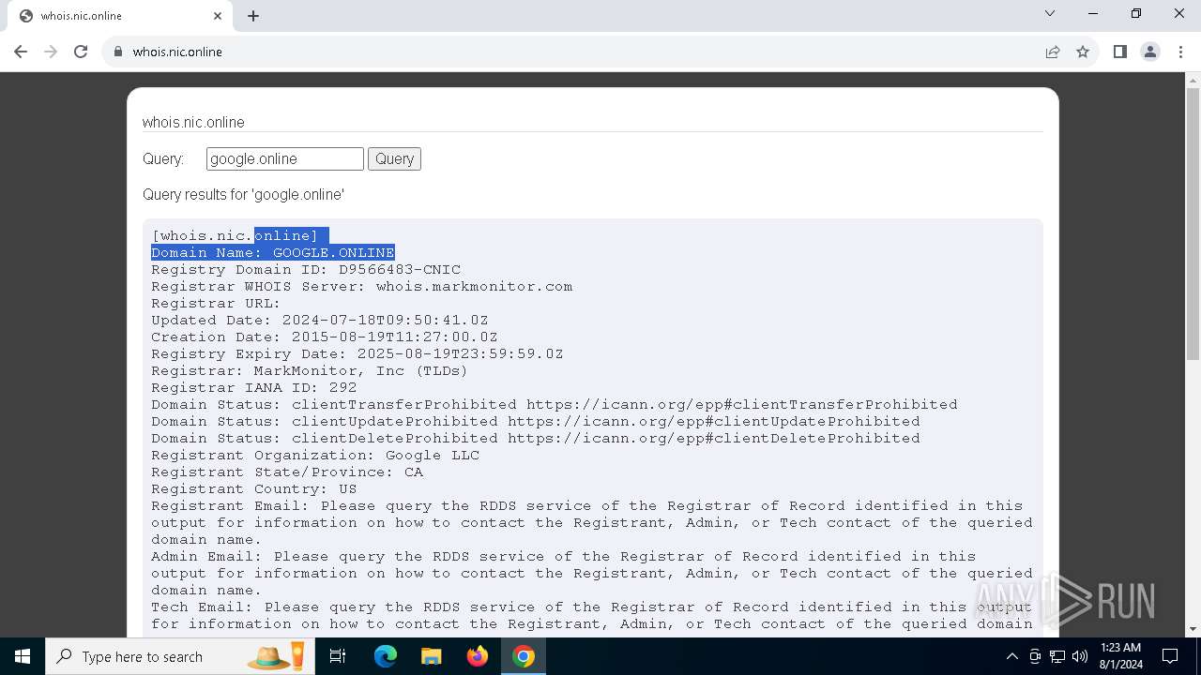Open File Explorer from the taskbar
Screen dimensions: 1201x675
(x=431, y=656)
